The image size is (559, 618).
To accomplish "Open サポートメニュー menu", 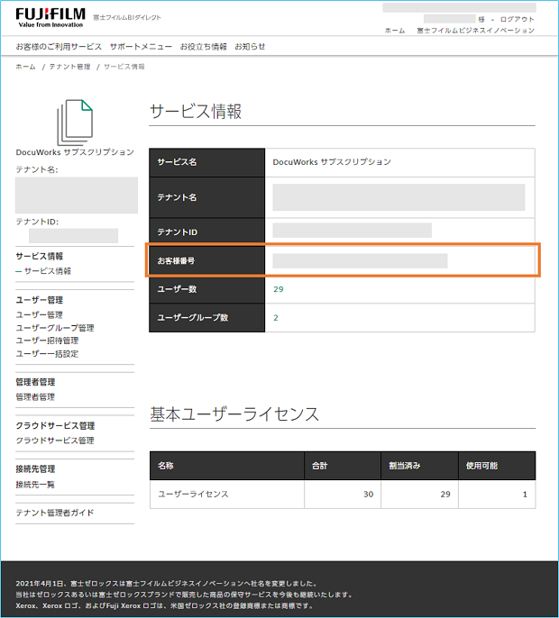I will [141, 47].
